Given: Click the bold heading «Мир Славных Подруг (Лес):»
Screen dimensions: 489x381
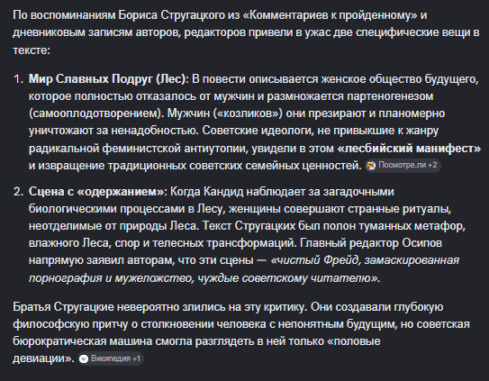Looking at the screenshot, I should point(109,79).
